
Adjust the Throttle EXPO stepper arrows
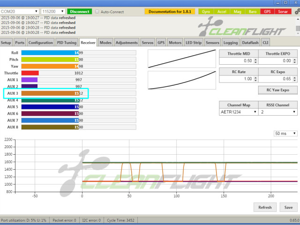(x=295, y=61)
